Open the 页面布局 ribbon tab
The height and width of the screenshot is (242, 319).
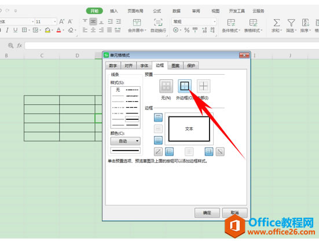point(135,11)
